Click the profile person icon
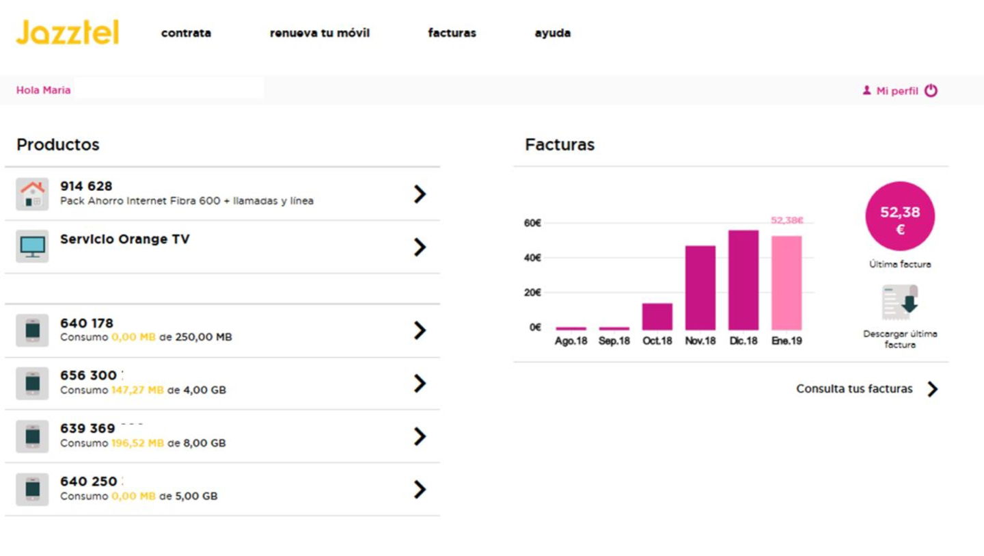Image resolution: width=984 pixels, height=556 pixels. pyautogui.click(x=867, y=90)
